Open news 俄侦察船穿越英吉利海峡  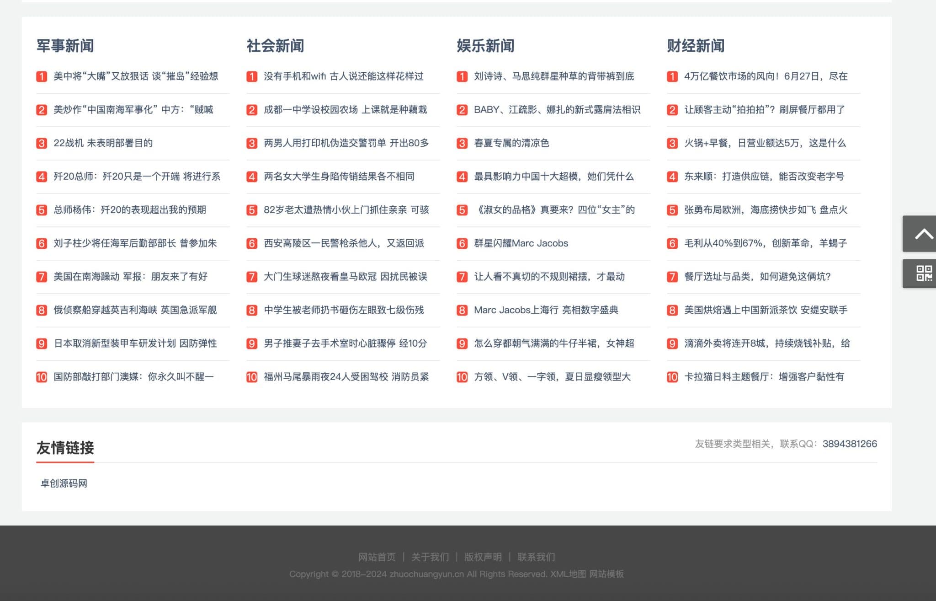[135, 310]
